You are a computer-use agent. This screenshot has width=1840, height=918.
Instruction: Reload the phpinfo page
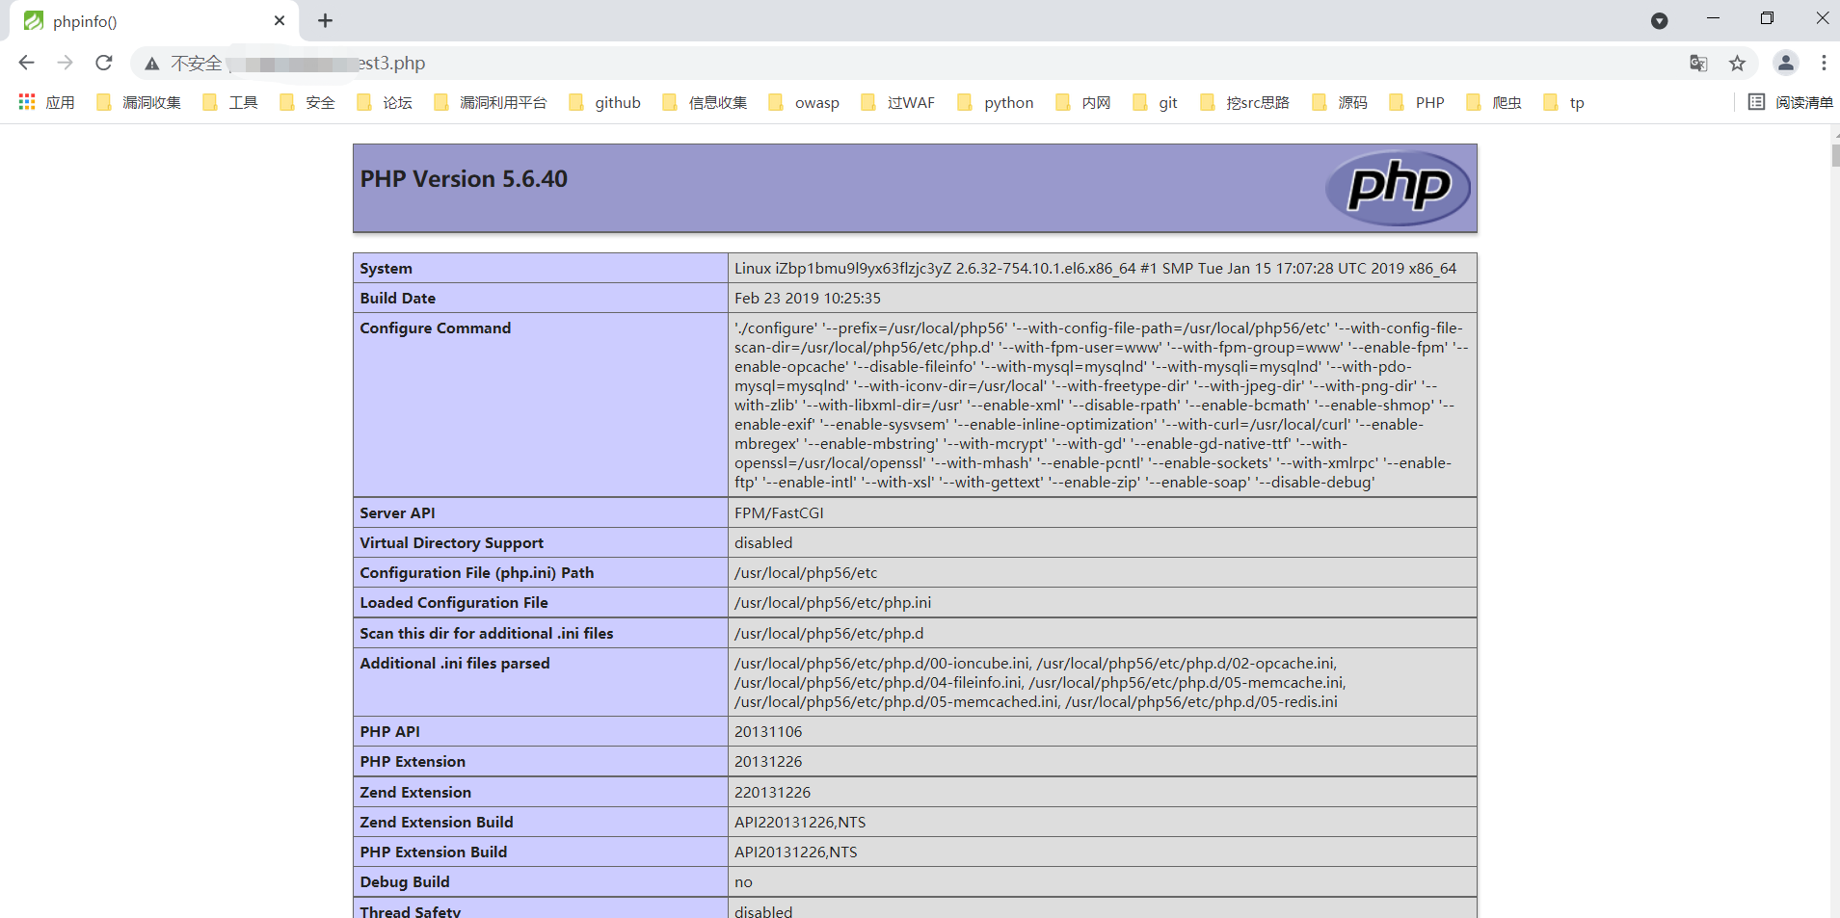click(x=104, y=63)
